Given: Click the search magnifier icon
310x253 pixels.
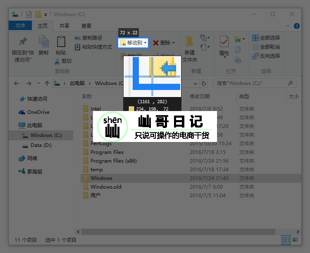Looking at the screenshot, I should 290,83.
